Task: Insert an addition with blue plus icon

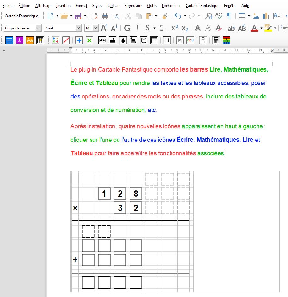Action: 79,40
